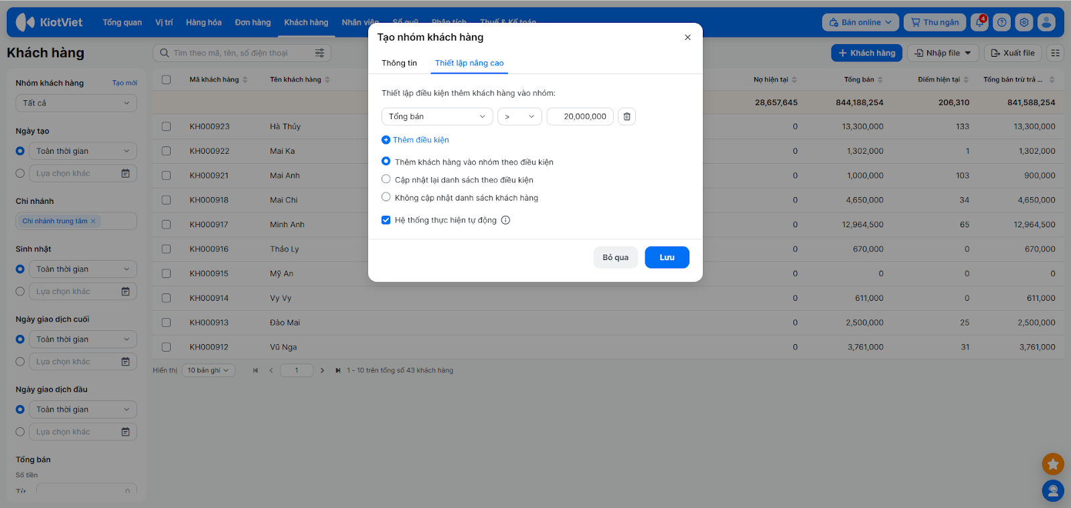This screenshot has width=1071, height=508.
Task: Open the settings gear icon in header
Action: 1023,22
